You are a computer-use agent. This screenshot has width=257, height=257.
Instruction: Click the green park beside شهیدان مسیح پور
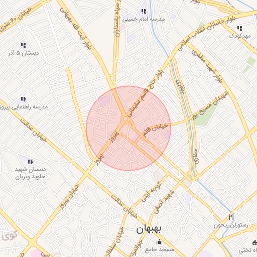(x=206, y=114)
